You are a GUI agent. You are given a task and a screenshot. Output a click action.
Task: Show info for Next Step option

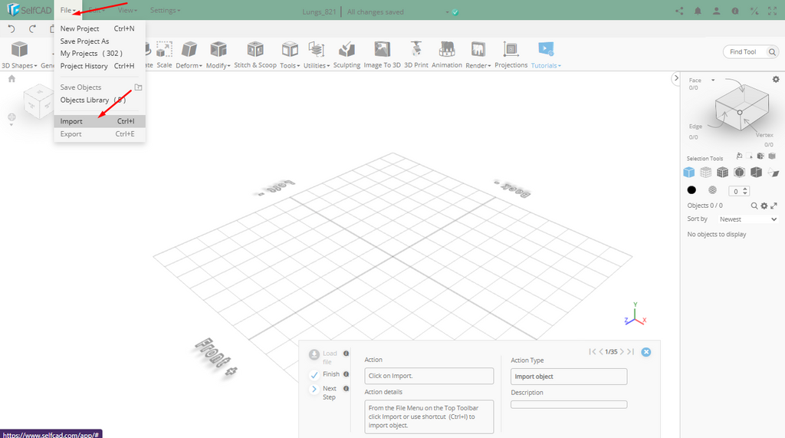(x=346, y=388)
